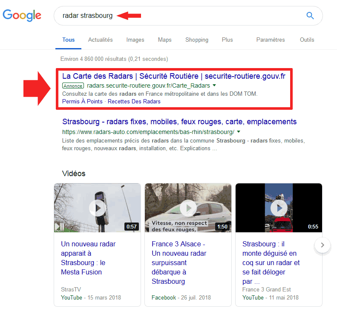Open the Recettes Des Radars sitelink

pyautogui.click(x=134, y=101)
